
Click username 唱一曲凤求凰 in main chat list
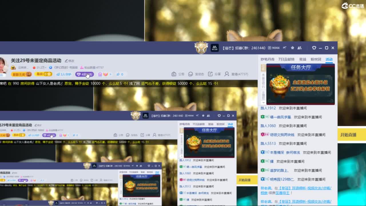281,117
